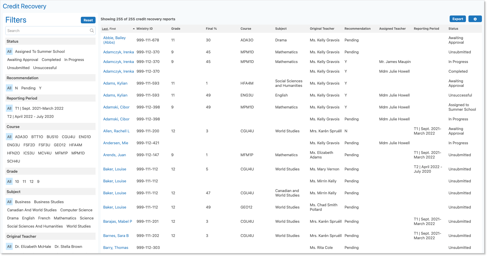Click Ms. Rita Cole teacher cell
The height and width of the screenshot is (256, 487).
[x=321, y=248]
